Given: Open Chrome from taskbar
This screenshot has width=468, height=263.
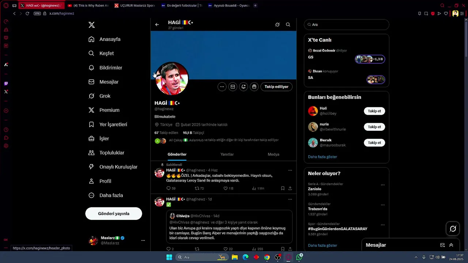Looking at the screenshot, I should tap(267, 257).
